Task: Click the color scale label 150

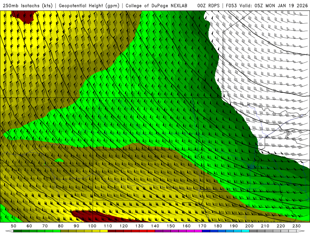Action: point(171,226)
